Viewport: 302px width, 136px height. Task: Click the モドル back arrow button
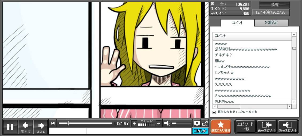click(x=26, y=127)
